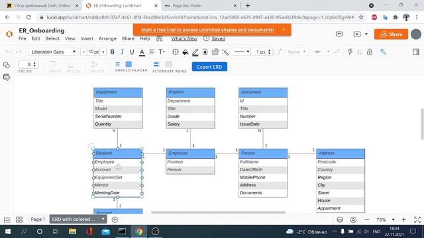The height and width of the screenshot is (238, 424).
Task: Open the Shapes panel in left sidebar
Action: (7, 65)
